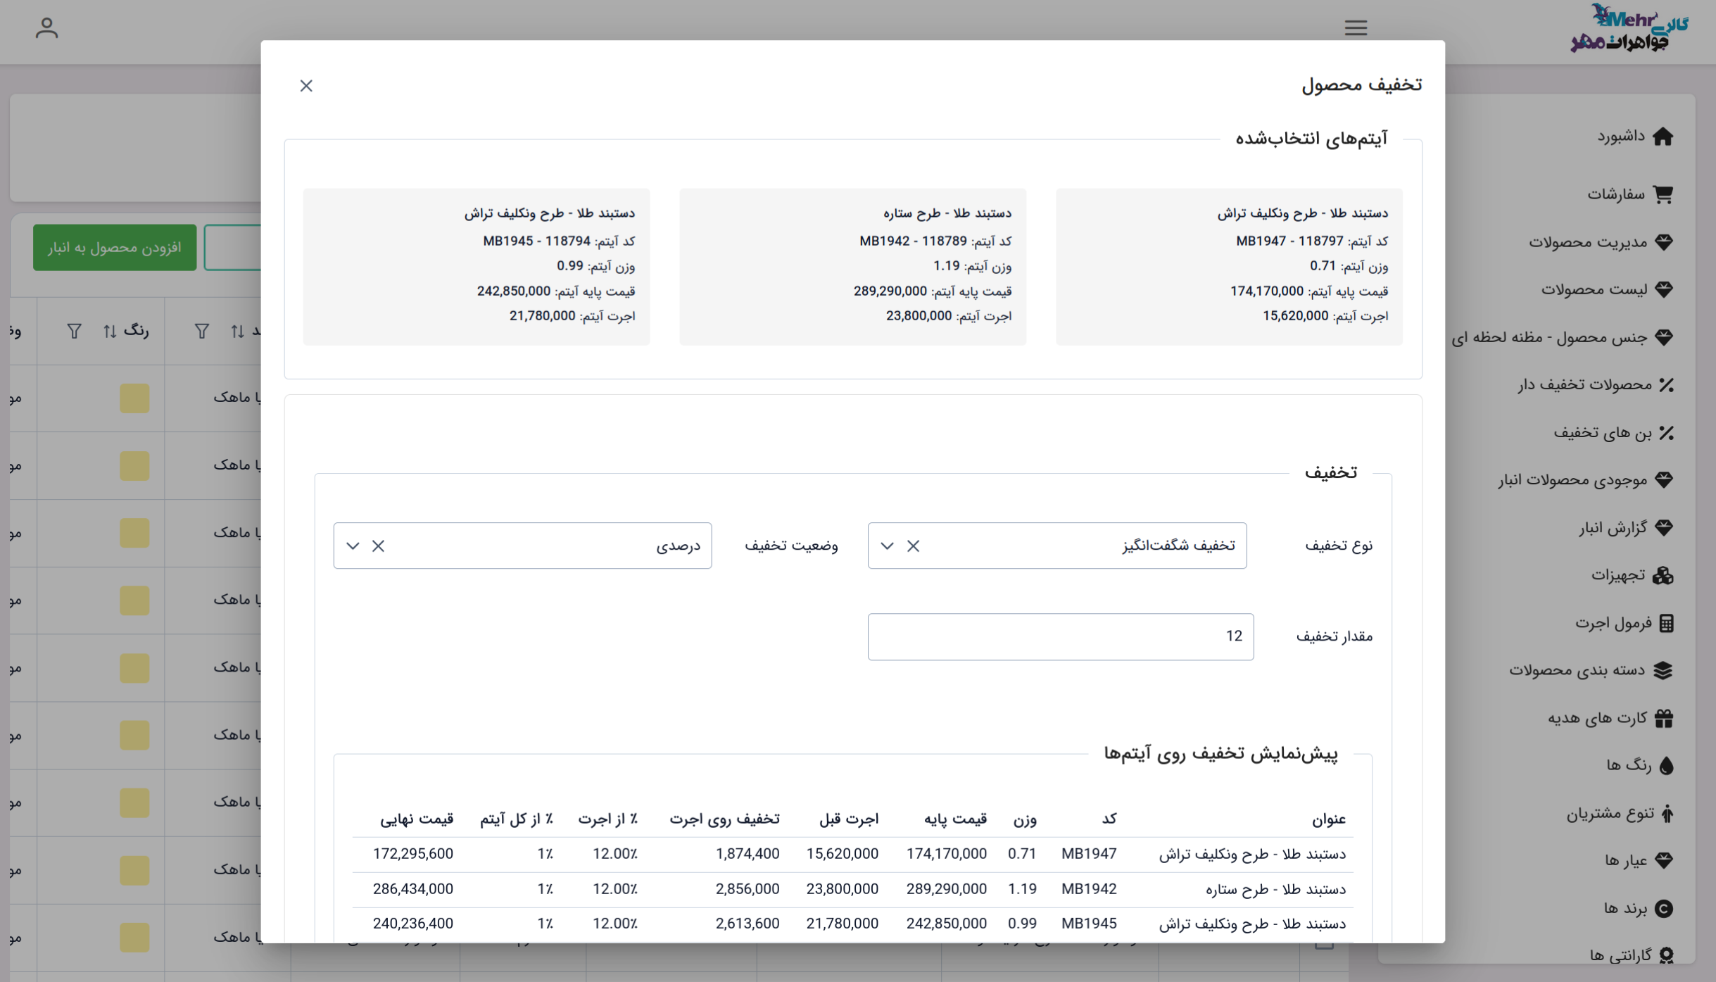Click the داشبورد home icon
1716x982 pixels.
[1663, 136]
